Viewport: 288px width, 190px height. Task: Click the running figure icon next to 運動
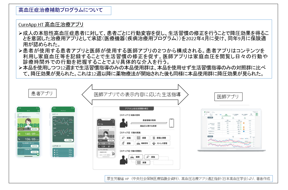click(123, 143)
